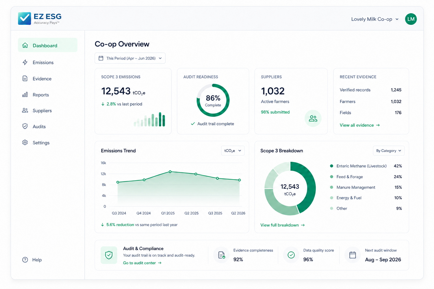Image resolution: width=434 pixels, height=289 pixels.
Task: Open the Emissions menu item
Action: [47, 62]
